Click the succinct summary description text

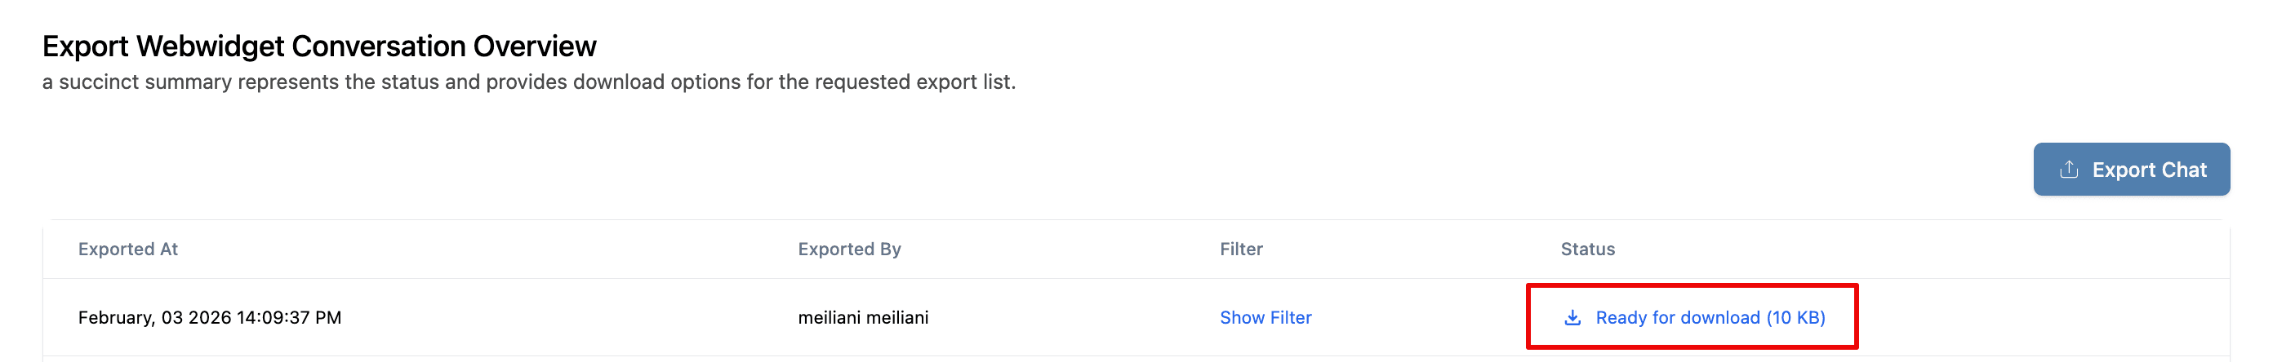coord(528,82)
